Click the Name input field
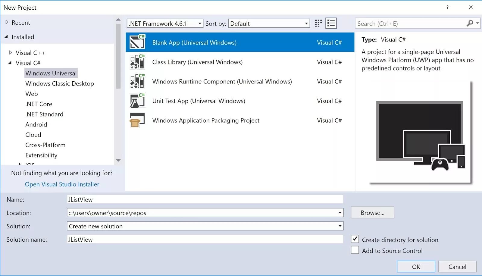The width and height of the screenshot is (482, 276). pos(205,199)
